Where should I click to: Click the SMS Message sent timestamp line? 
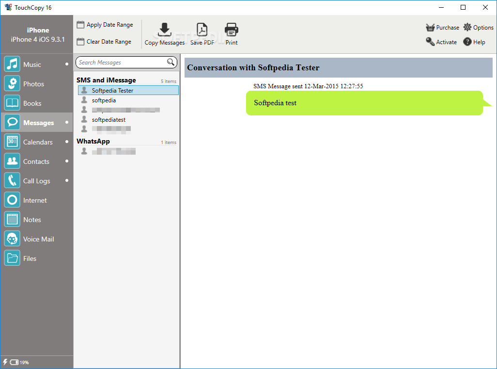pos(308,86)
